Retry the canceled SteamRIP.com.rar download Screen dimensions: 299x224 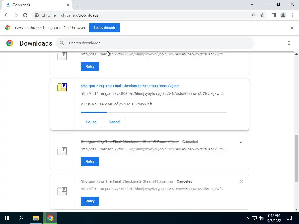[90, 201]
